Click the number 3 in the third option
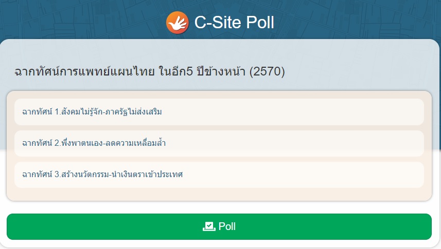Viewport: 441px width, 249px height. (x=57, y=175)
